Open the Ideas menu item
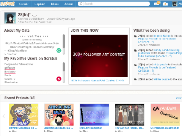 pos(55,4)
